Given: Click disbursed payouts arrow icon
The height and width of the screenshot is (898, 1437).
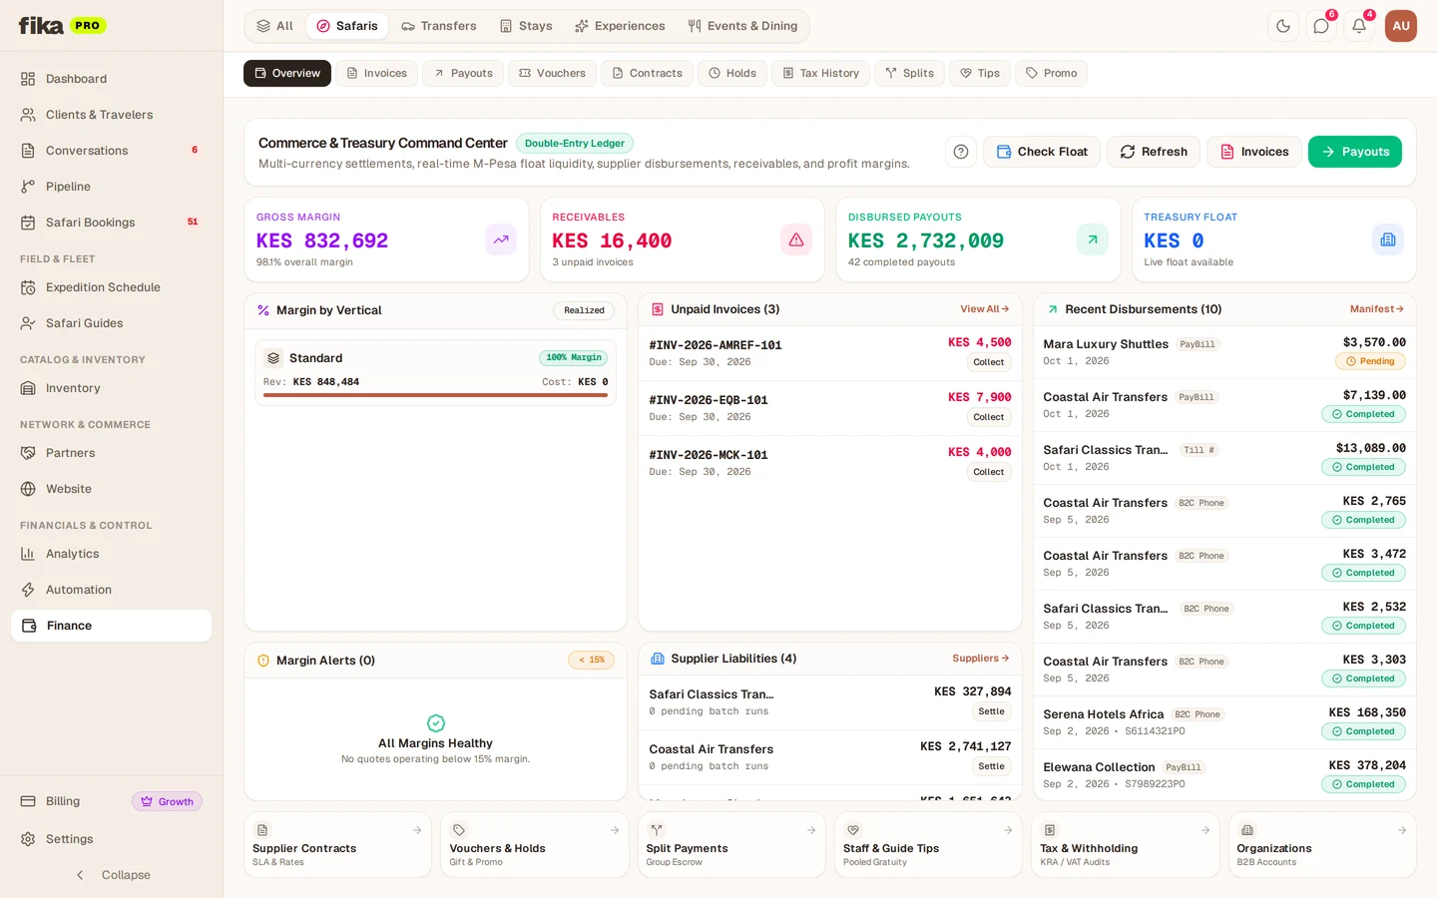Looking at the screenshot, I should [1093, 239].
